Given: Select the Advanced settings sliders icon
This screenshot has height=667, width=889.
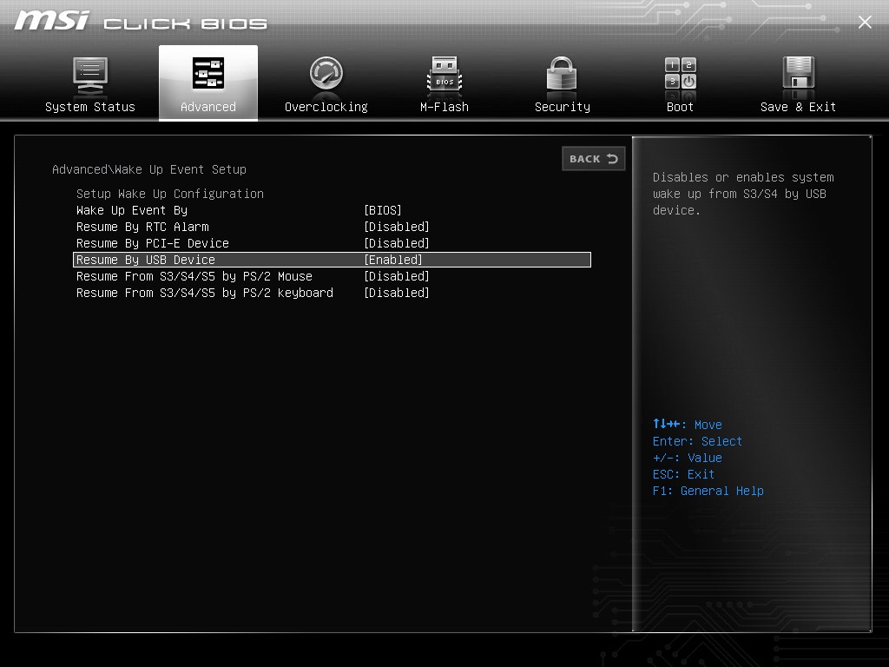Looking at the screenshot, I should click(208, 73).
